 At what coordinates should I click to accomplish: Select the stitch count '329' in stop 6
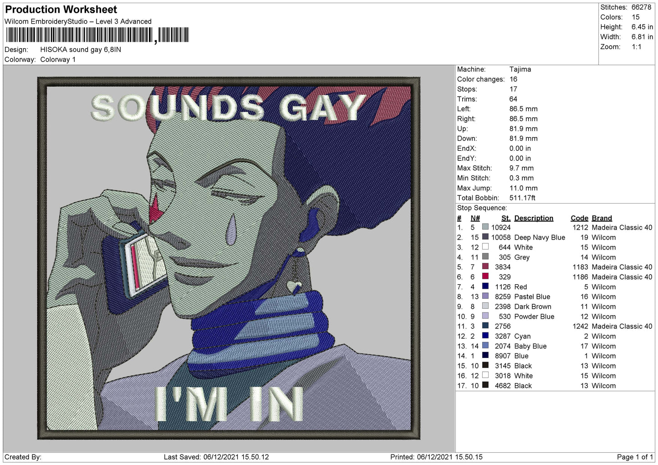pos(505,277)
